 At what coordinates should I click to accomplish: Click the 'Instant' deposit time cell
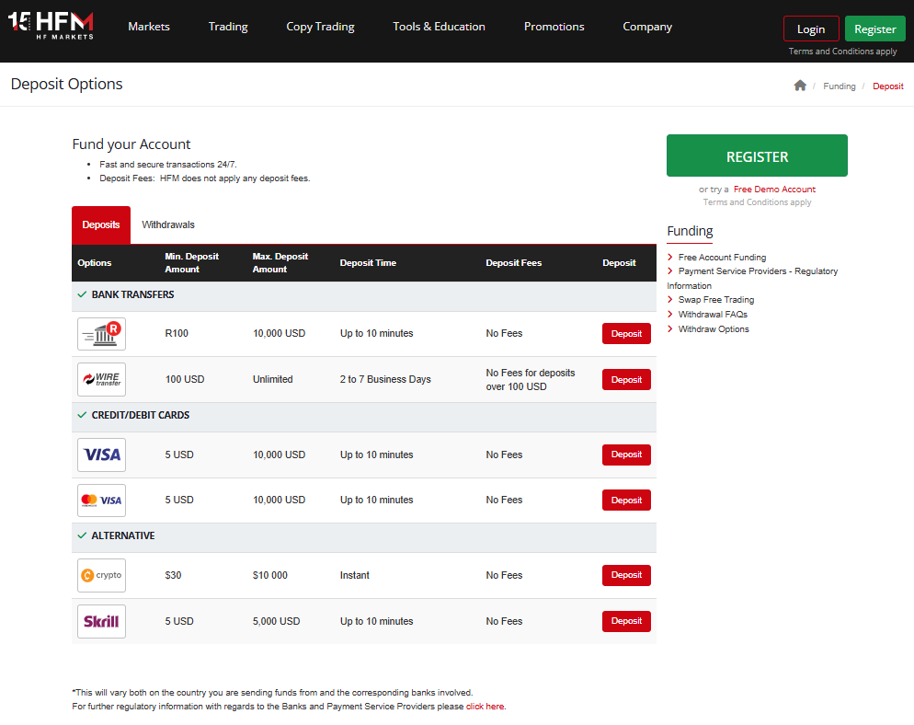[x=354, y=576]
